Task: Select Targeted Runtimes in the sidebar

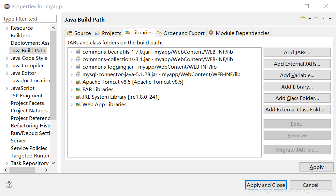Action: [x=30, y=155]
